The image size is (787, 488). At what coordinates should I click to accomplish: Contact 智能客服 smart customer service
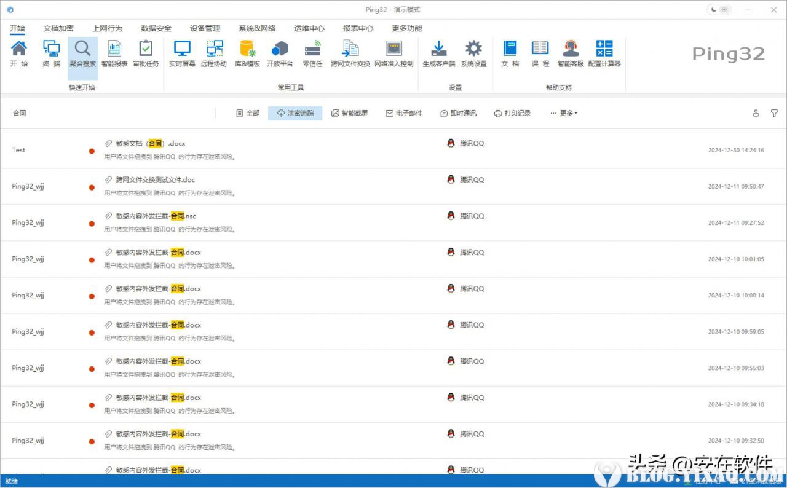[x=571, y=53]
